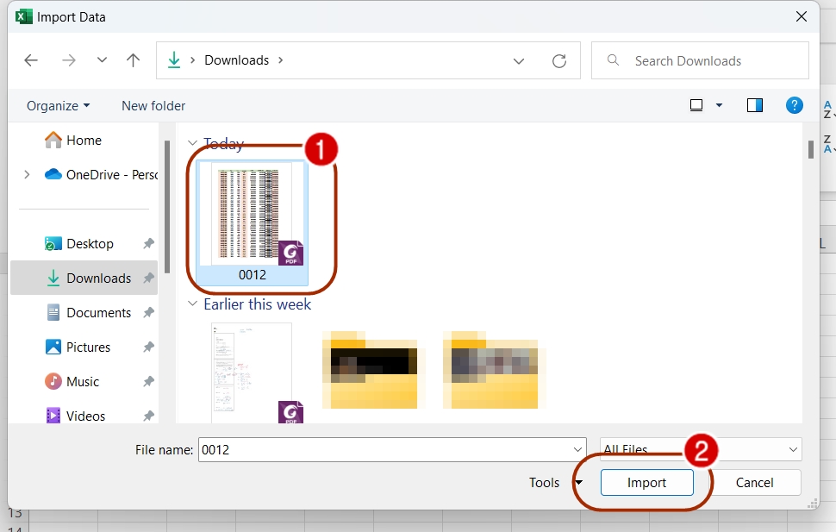The image size is (836, 532).
Task: Go up one folder level
Action: tap(133, 60)
